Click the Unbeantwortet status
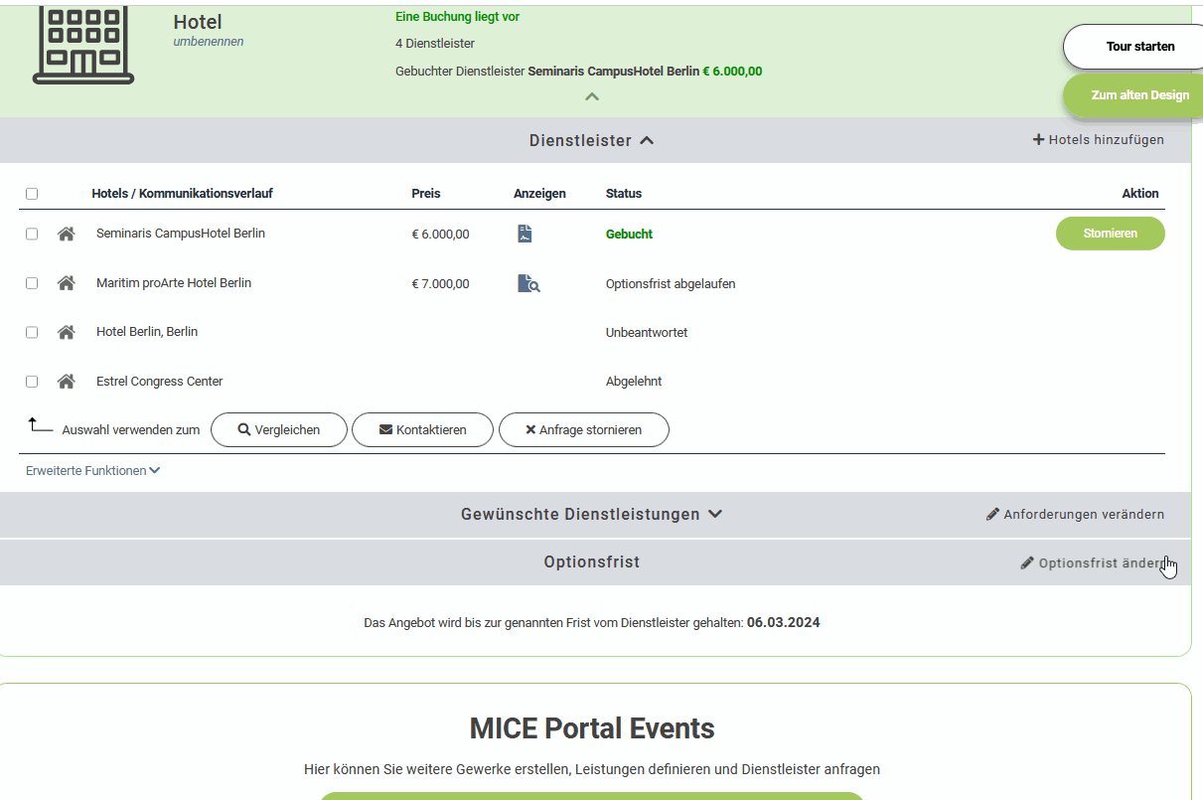The width and height of the screenshot is (1203, 800). point(647,333)
